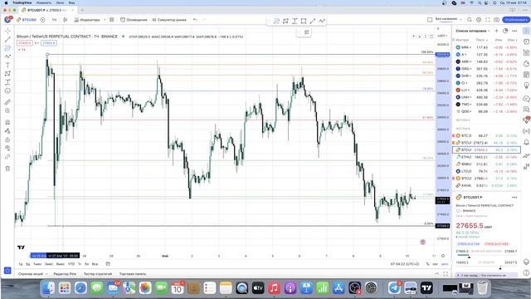This screenshot has height=299, width=531.
Task: Open the Индикаторы indicators dialog
Action: click(87, 20)
